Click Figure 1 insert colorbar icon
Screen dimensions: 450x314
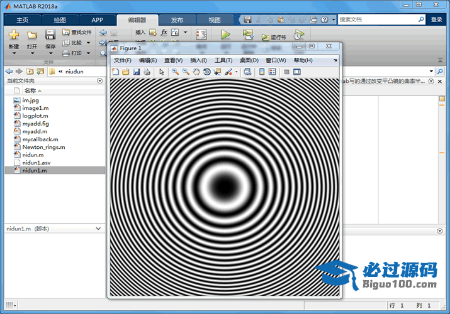click(262, 72)
